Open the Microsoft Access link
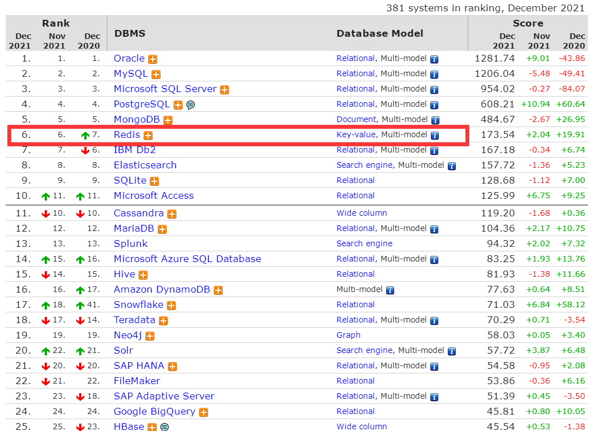596x431 pixels. coord(154,195)
